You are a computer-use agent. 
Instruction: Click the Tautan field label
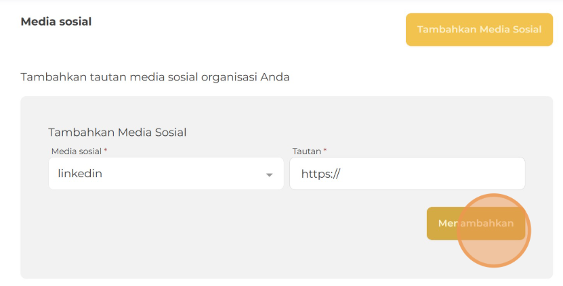[306, 151]
